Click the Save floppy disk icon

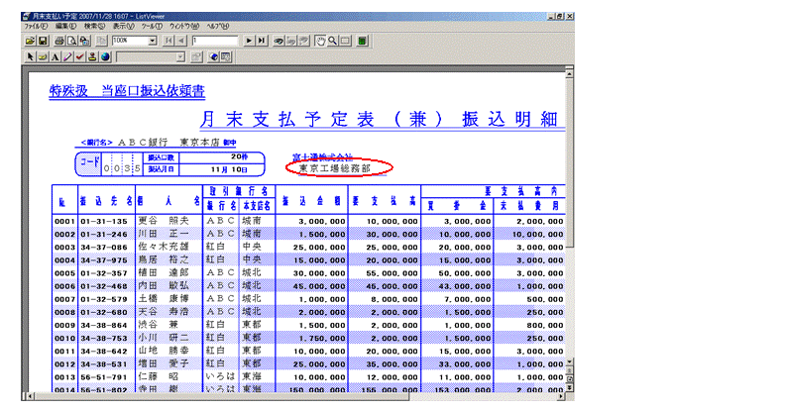click(x=43, y=41)
